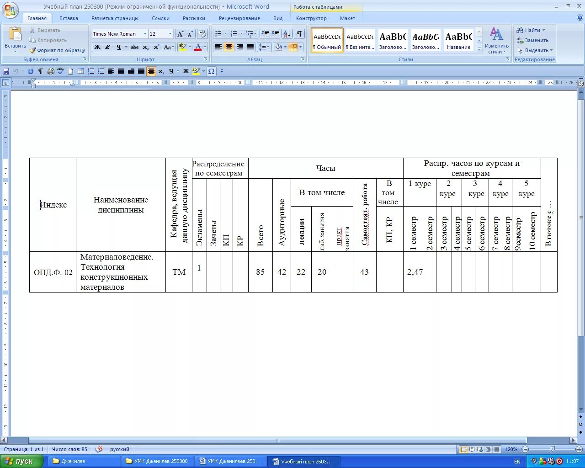Increase the paragraph indent
The height and width of the screenshot is (468, 585).
(x=275, y=34)
